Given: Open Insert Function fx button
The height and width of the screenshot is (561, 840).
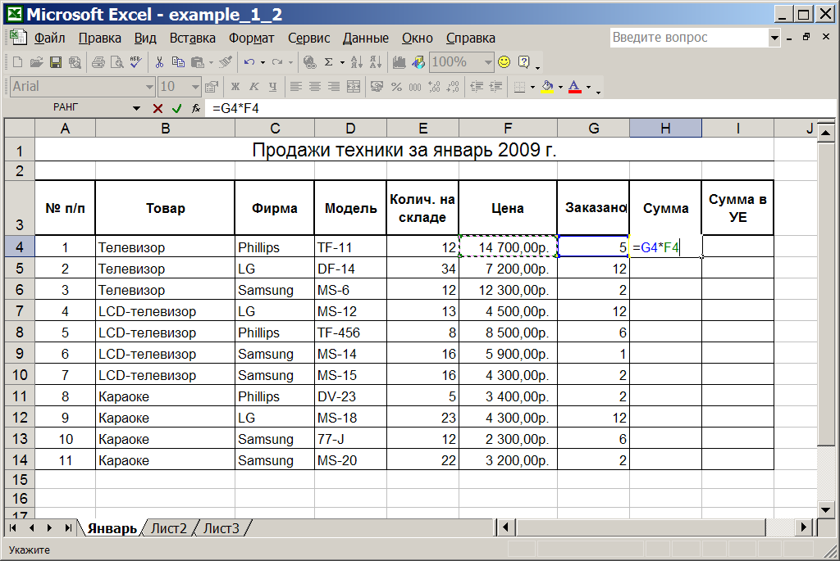Looking at the screenshot, I should point(196,109).
